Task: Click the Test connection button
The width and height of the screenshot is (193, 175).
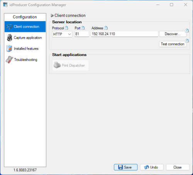Action: click(173, 44)
